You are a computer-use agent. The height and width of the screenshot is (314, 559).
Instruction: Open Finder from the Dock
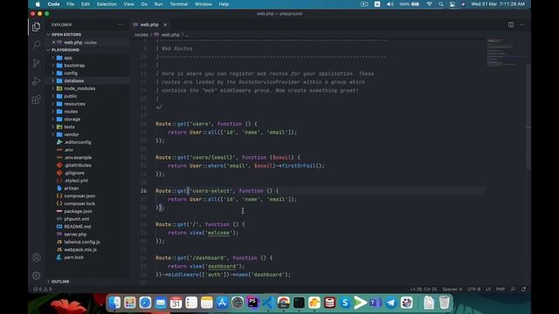[114, 303]
